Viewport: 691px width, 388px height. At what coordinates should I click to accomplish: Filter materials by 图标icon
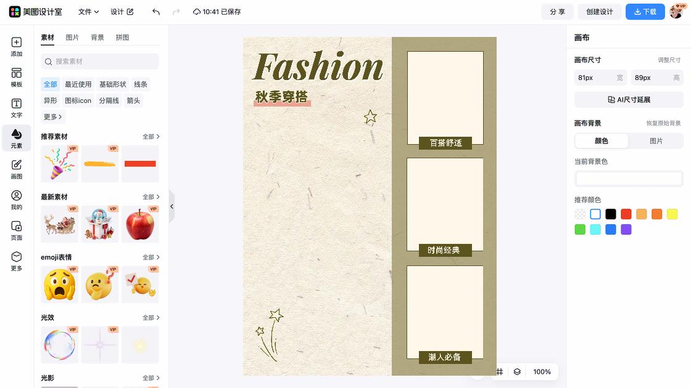click(78, 101)
